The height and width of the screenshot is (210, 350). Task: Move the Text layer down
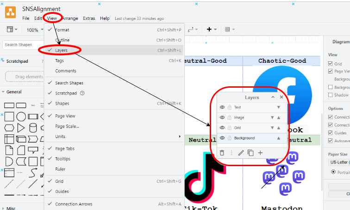pos(279,107)
